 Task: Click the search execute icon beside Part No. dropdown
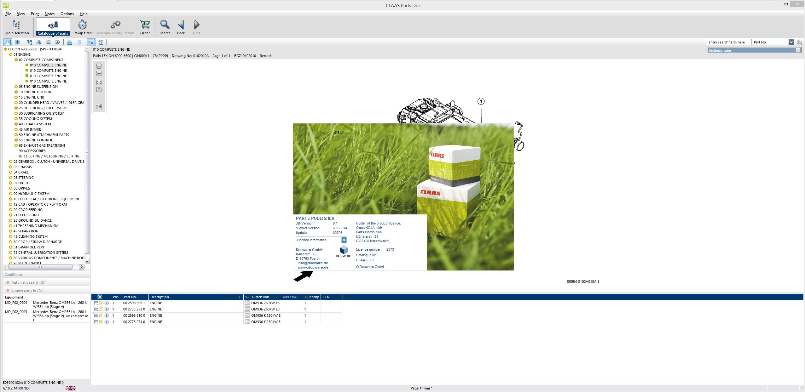point(799,42)
